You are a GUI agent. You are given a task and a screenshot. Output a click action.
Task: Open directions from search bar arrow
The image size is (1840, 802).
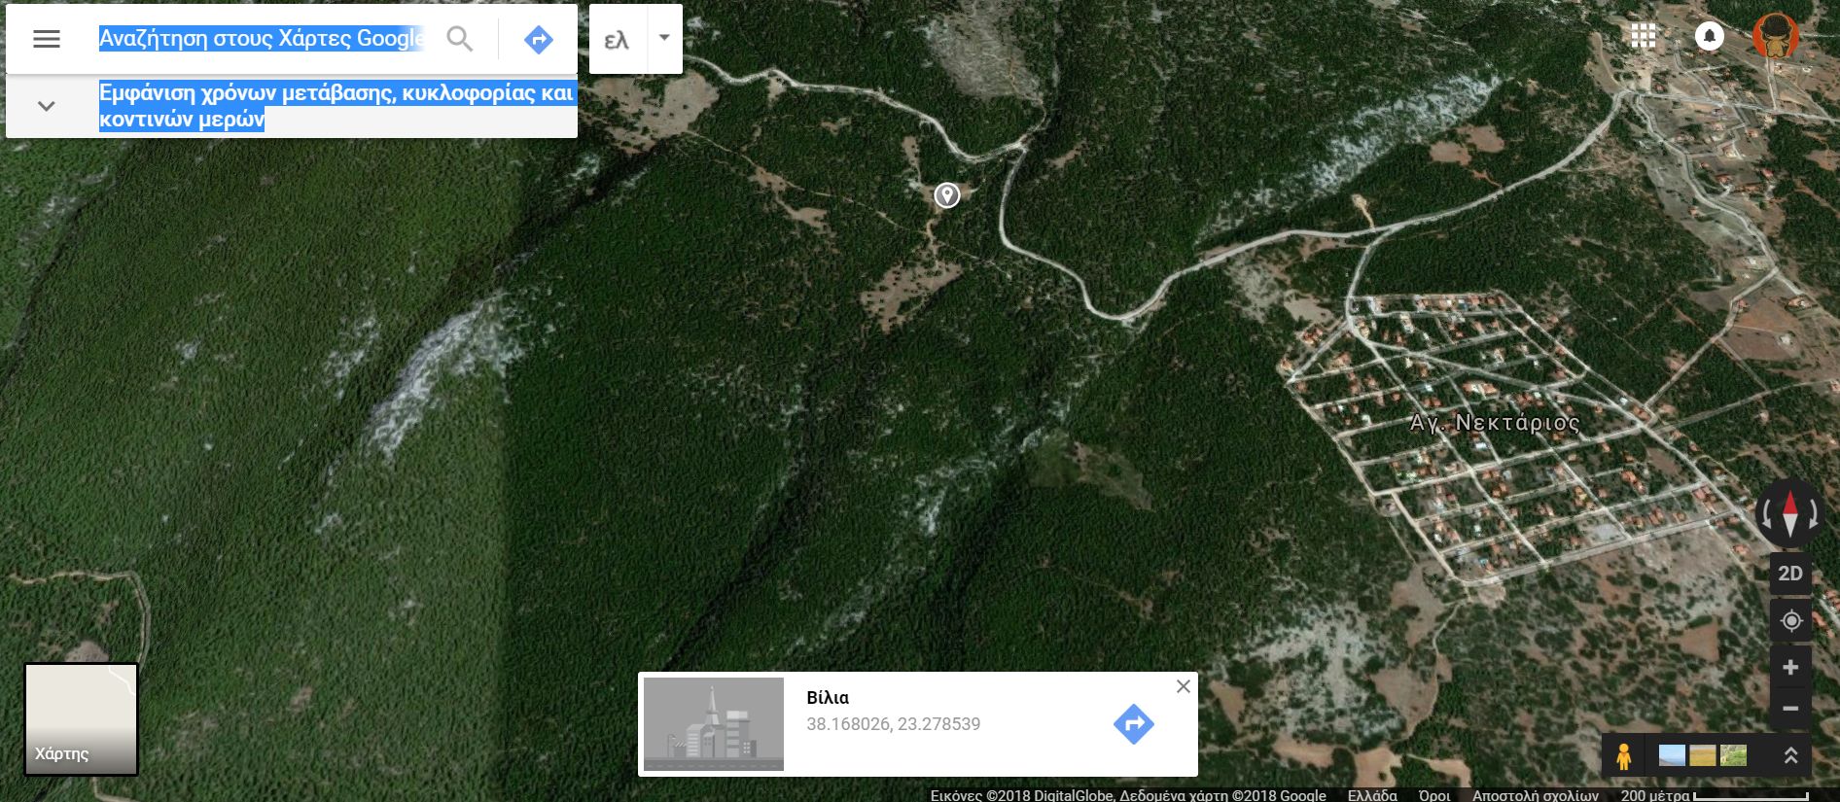pyautogui.click(x=538, y=39)
